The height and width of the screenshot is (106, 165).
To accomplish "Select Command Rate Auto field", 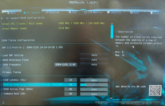I will click(94, 94).
